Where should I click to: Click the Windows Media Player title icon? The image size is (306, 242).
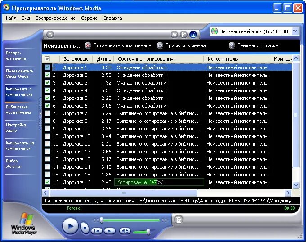click(6, 8)
